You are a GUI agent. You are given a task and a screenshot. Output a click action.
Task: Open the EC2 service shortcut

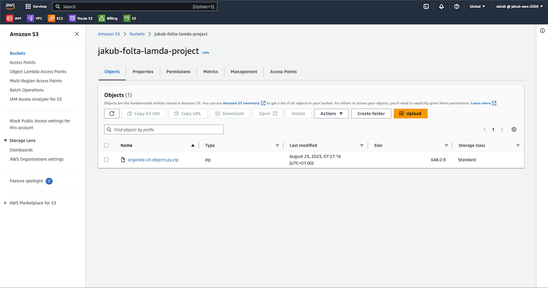coord(55,18)
